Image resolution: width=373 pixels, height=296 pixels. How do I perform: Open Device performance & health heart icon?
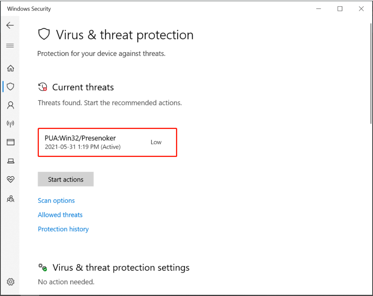10,179
